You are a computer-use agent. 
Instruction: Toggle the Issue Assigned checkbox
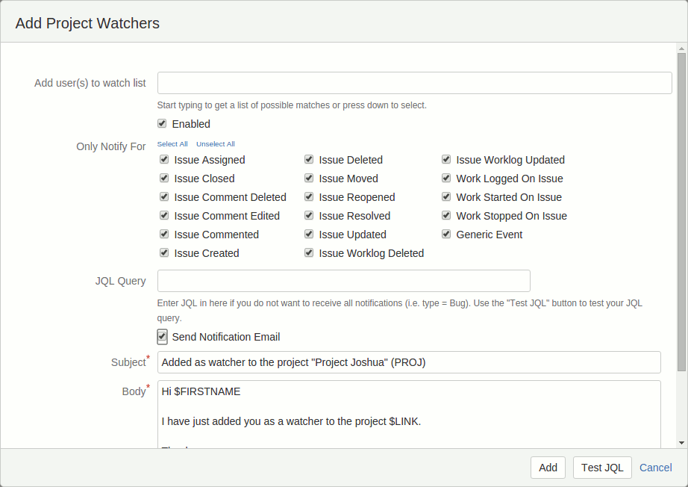coord(164,159)
